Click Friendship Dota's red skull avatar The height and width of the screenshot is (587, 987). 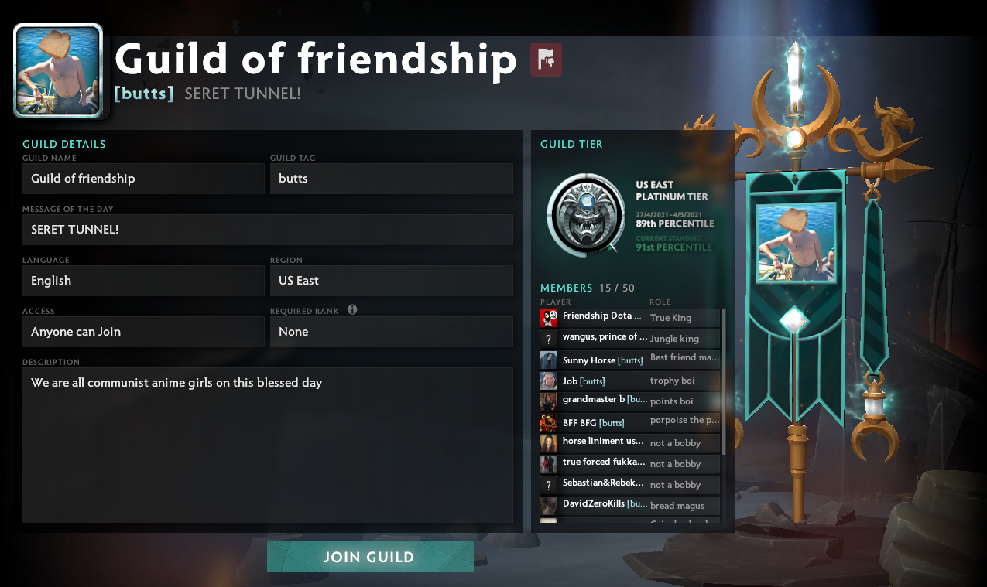pyautogui.click(x=549, y=318)
